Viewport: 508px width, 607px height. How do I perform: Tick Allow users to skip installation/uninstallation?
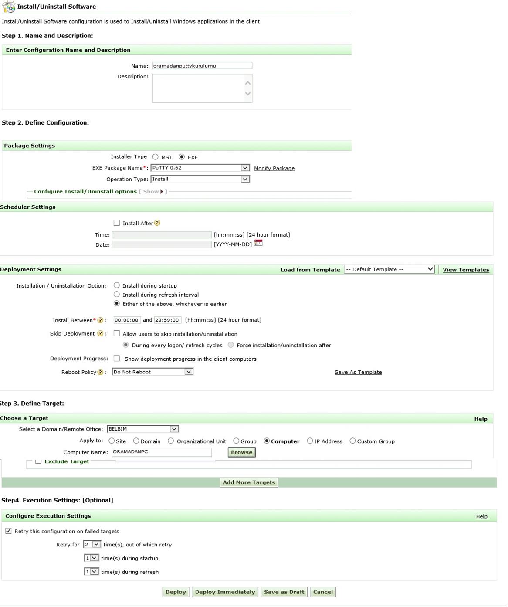point(116,333)
